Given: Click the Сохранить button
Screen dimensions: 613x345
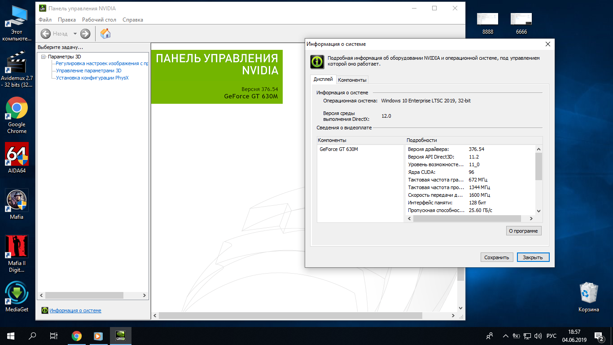Looking at the screenshot, I should (497, 257).
